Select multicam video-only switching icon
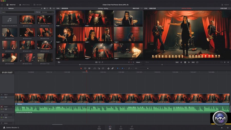The image size is (231, 130). (x=96, y=62)
